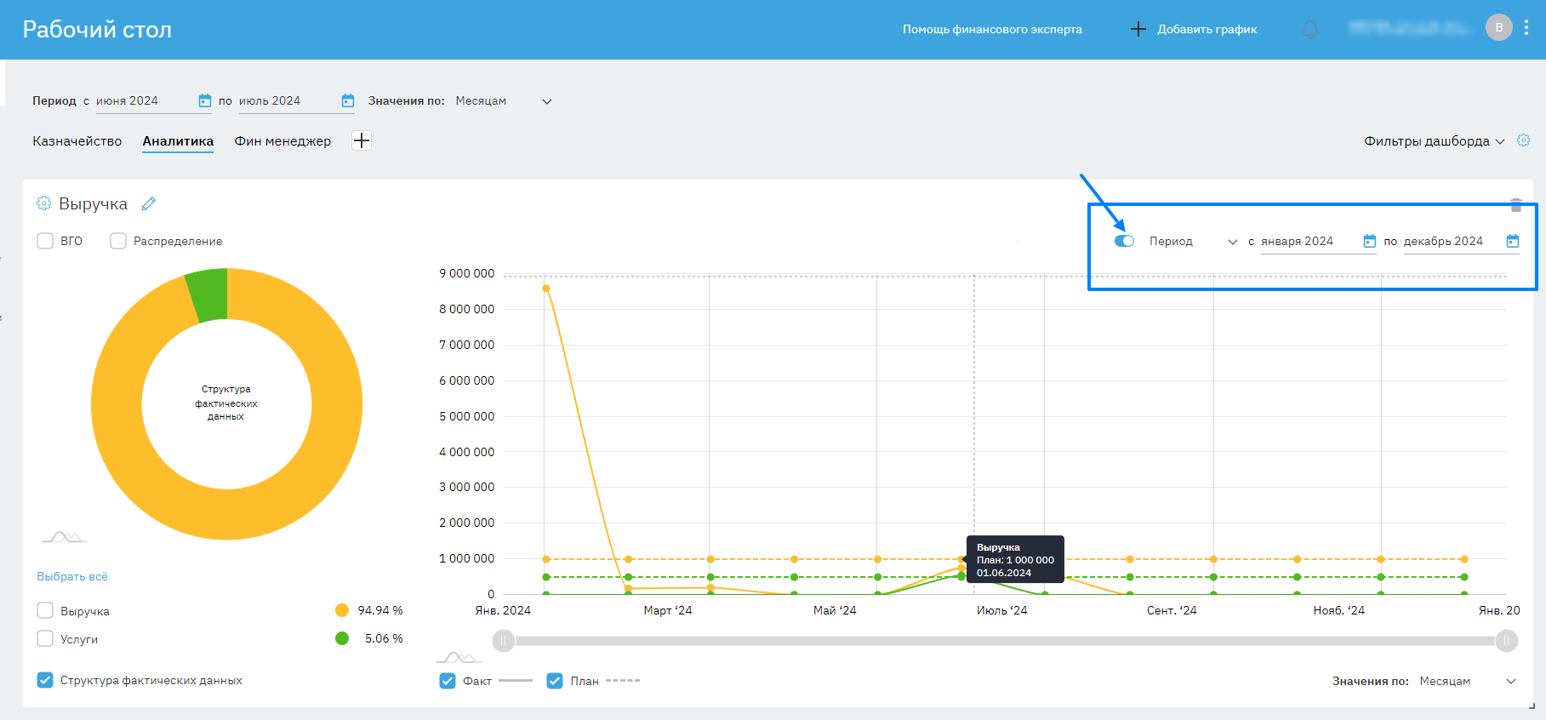Image resolution: width=1546 pixels, height=720 pixels.
Task: Click the left handle of chart range slider
Action: (x=504, y=641)
